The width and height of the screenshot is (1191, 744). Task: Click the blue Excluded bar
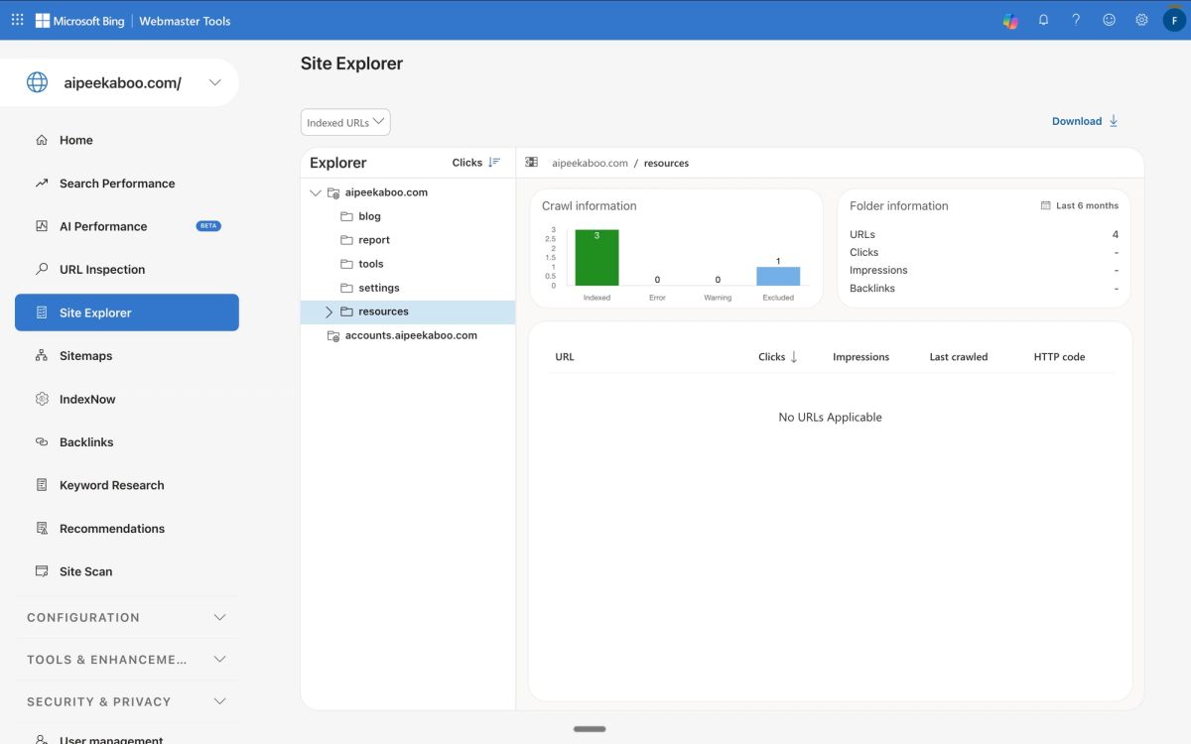point(778,276)
